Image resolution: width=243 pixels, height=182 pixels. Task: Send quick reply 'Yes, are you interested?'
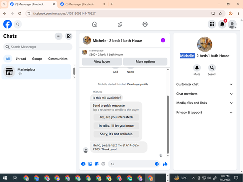[x=116, y=117]
